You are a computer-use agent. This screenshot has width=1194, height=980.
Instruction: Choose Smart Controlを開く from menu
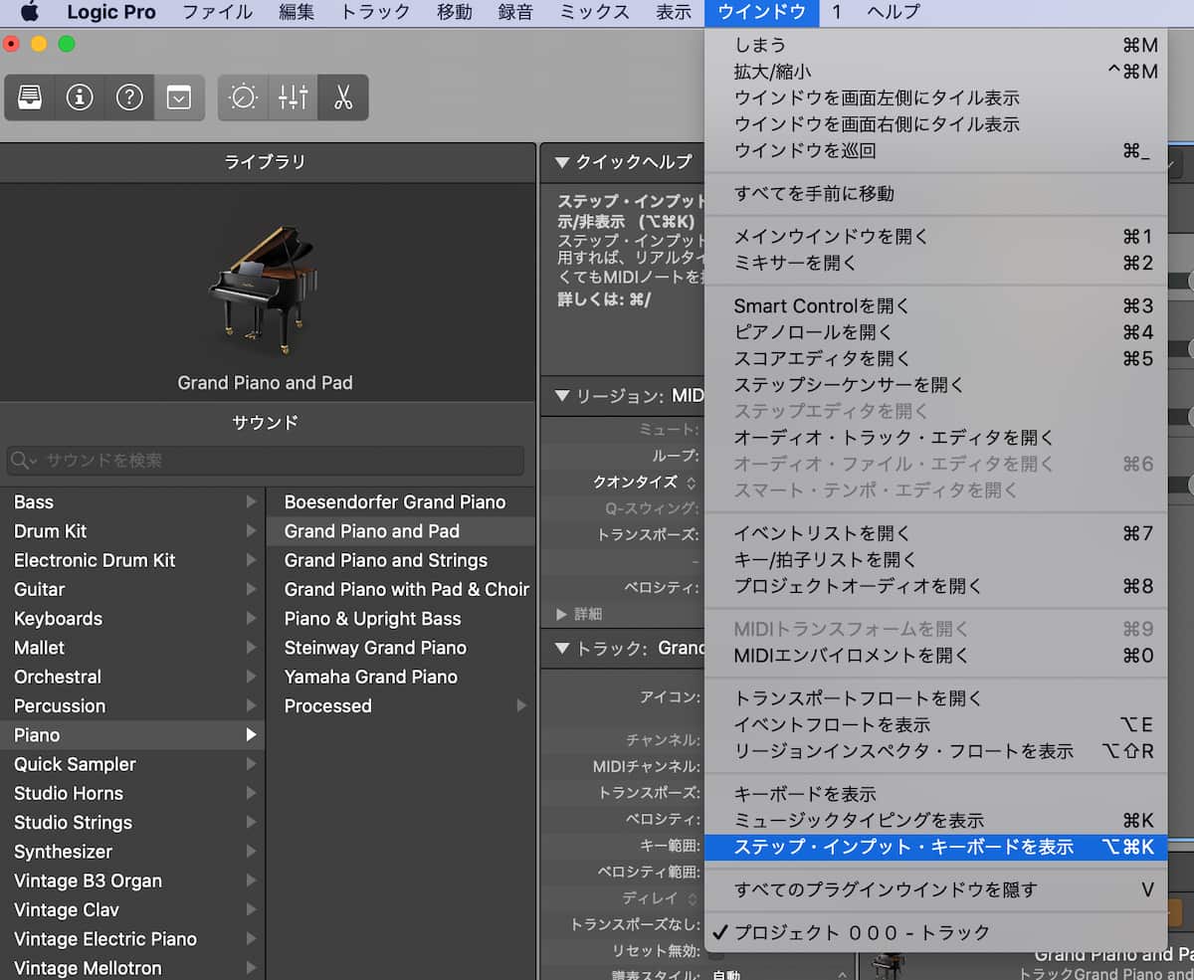pyautogui.click(x=935, y=306)
